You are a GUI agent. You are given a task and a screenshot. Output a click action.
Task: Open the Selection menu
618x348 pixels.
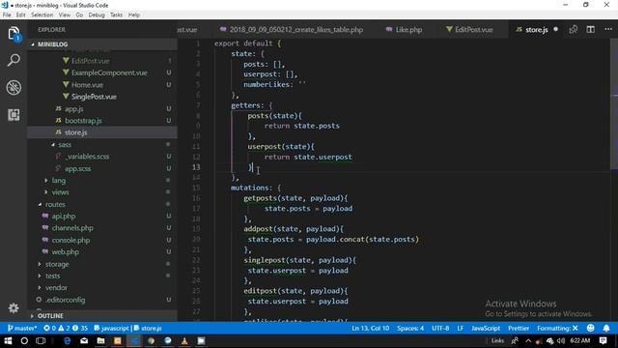[42, 15]
